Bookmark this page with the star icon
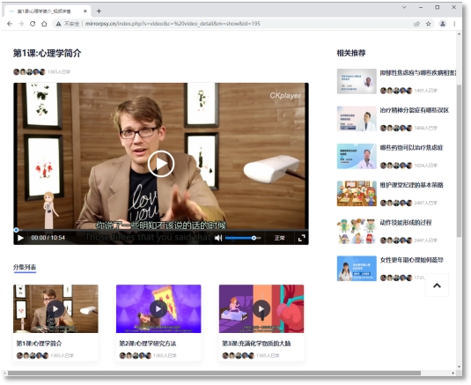Image resolution: width=471 pixels, height=385 pixels. click(x=429, y=24)
